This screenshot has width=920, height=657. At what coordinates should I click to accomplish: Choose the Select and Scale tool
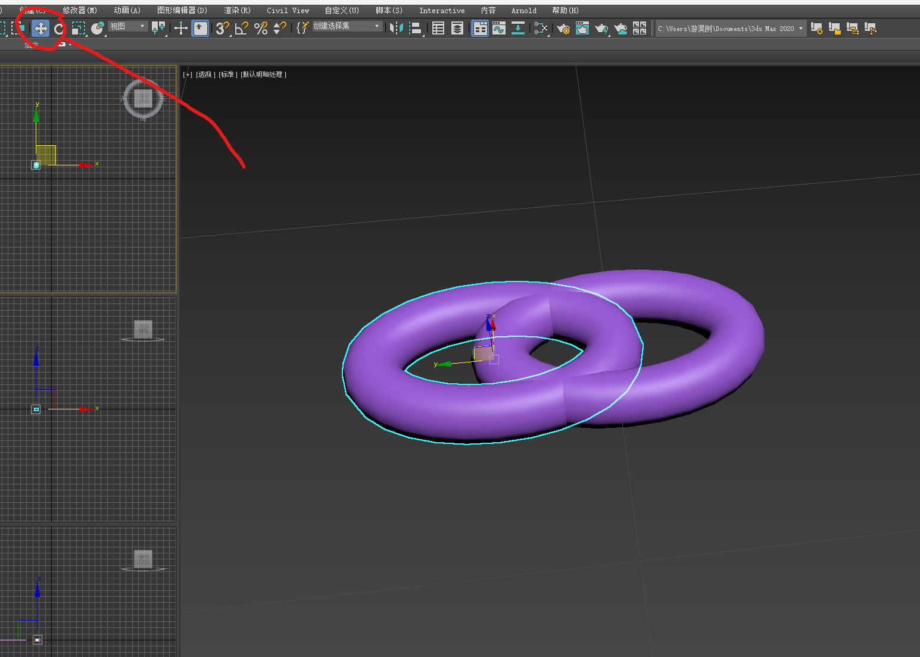(x=78, y=28)
